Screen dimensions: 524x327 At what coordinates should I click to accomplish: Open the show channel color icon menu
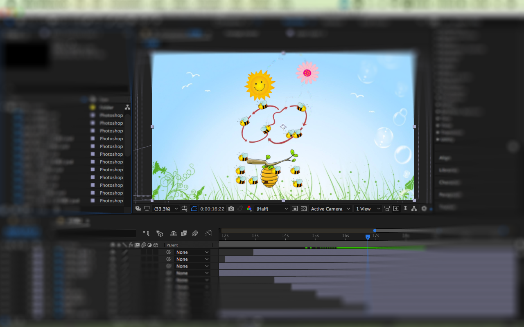coord(249,209)
